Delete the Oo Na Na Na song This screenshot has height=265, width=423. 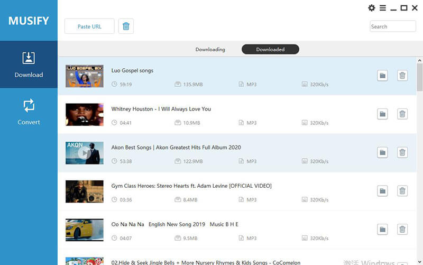402,230
